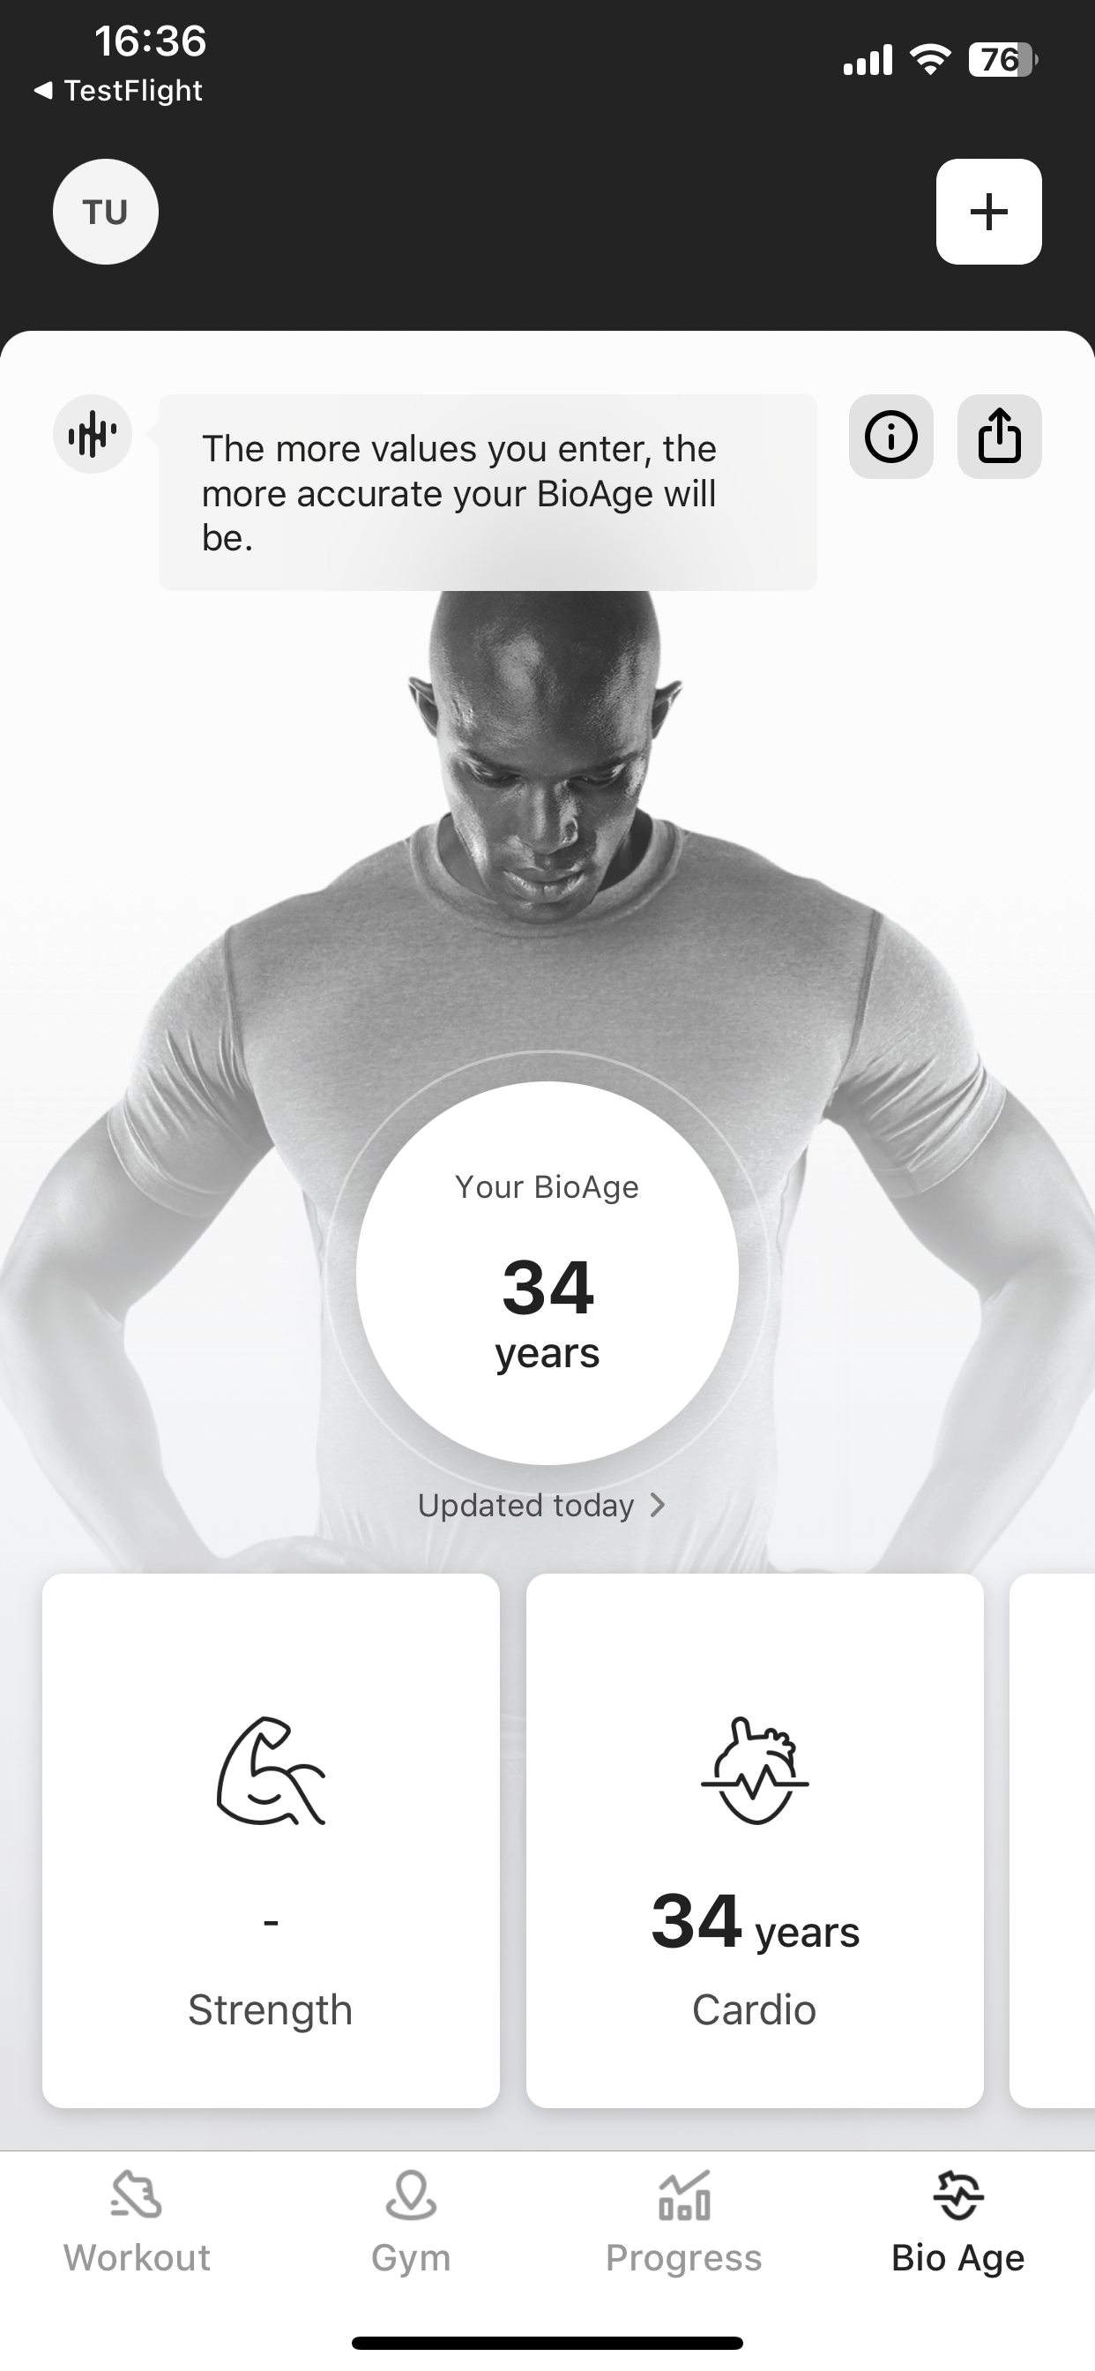Image resolution: width=1095 pixels, height=2371 pixels.
Task: Open the Cardio 34 years card
Action: [755, 1841]
